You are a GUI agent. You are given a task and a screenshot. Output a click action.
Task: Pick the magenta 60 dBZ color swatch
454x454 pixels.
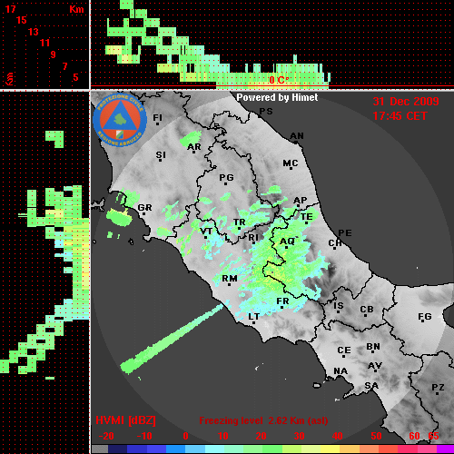tap(407, 449)
